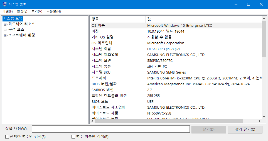Click the horizontal scrollbar right arrow
The width and height of the screenshot is (268, 141).
[x=259, y=121]
